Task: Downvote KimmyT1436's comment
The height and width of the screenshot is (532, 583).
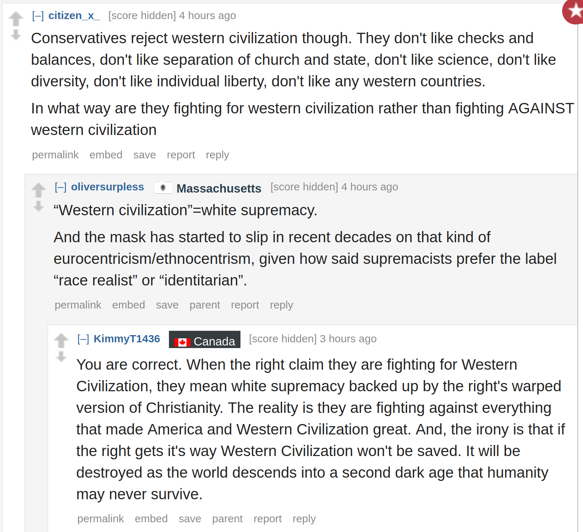Action: click(61, 356)
